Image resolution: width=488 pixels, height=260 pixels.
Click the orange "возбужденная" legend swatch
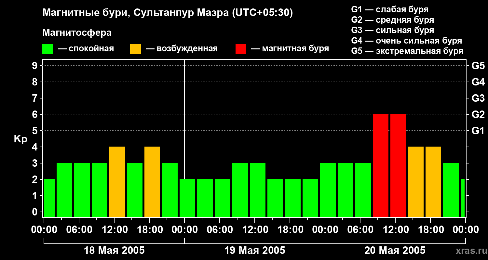click(x=135, y=49)
